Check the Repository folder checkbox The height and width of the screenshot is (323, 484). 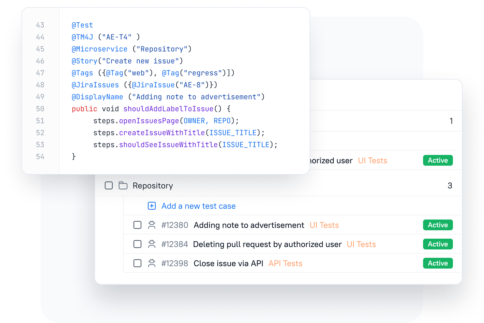coord(109,185)
